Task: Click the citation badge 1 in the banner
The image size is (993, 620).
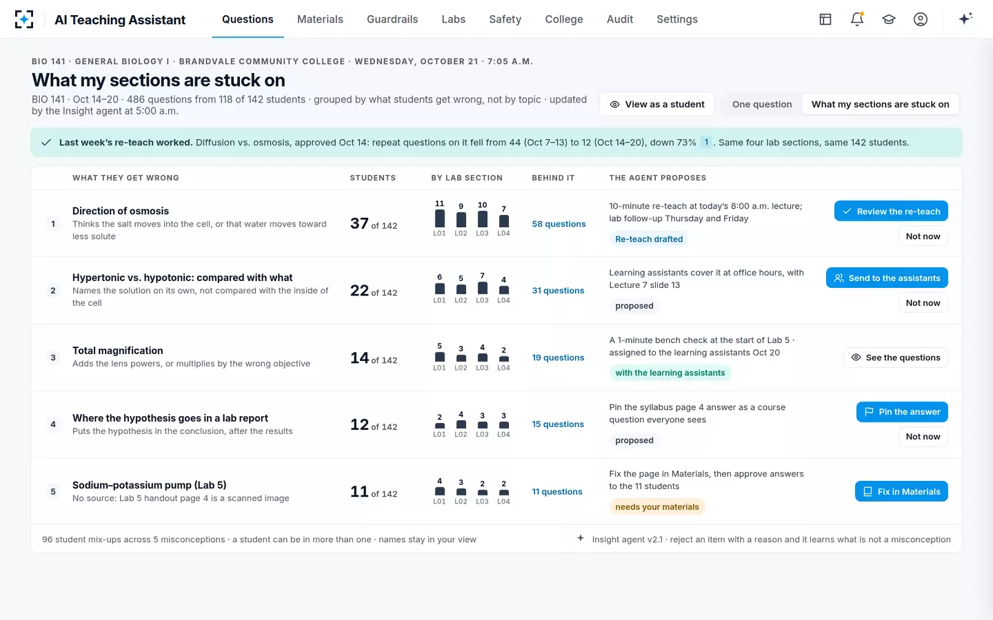Action: pos(706,143)
